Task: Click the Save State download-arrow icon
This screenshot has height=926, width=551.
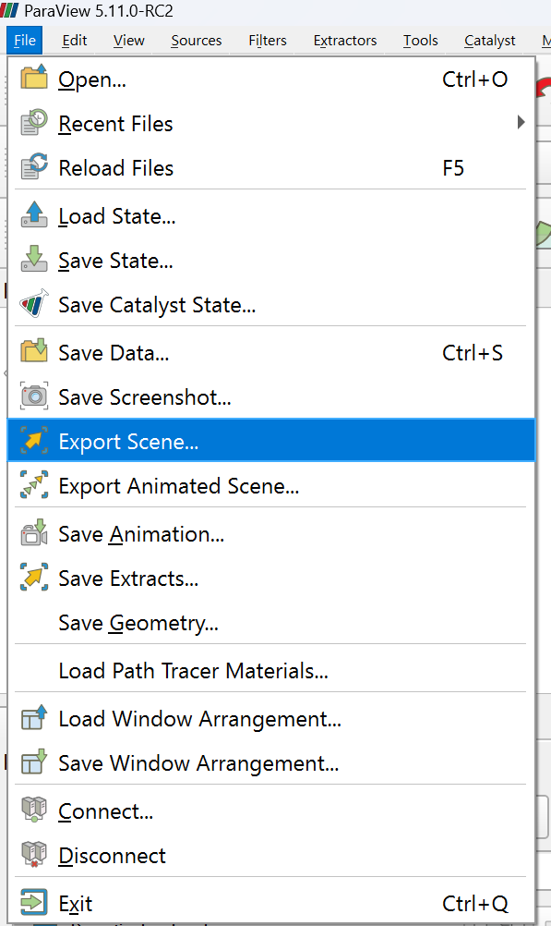Action: click(33, 259)
